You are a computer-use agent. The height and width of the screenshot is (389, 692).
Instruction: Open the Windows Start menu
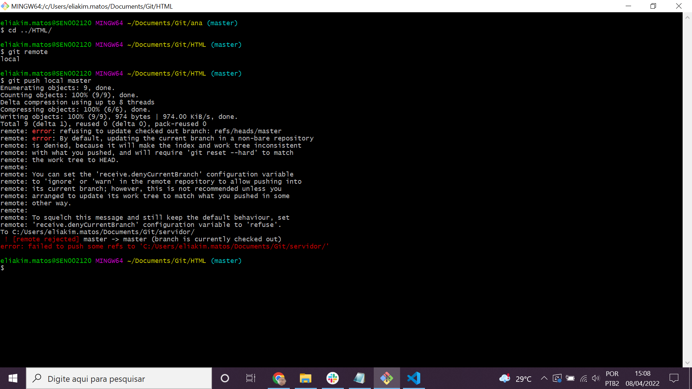(x=13, y=378)
